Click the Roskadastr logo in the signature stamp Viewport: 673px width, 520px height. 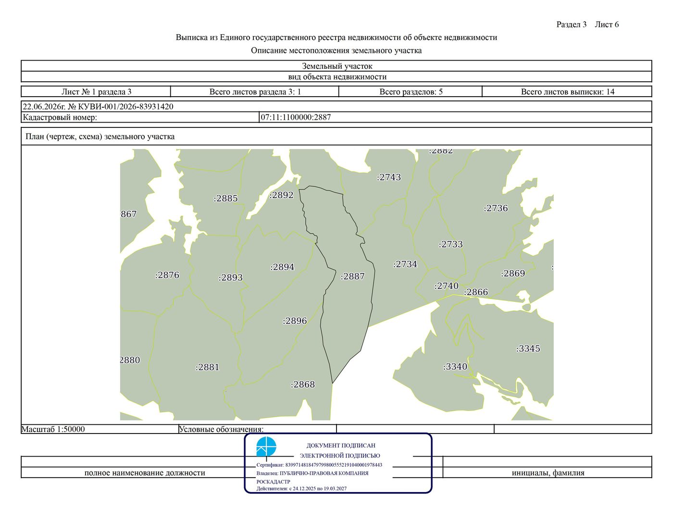tap(266, 446)
